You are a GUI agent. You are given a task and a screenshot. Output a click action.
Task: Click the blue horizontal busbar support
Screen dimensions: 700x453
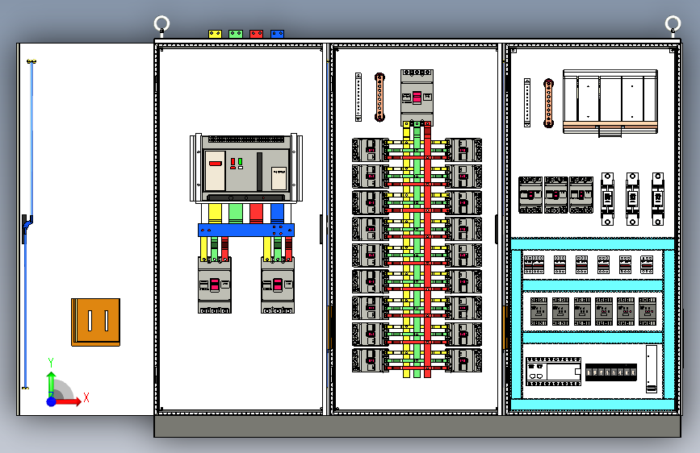pyautogui.click(x=246, y=230)
